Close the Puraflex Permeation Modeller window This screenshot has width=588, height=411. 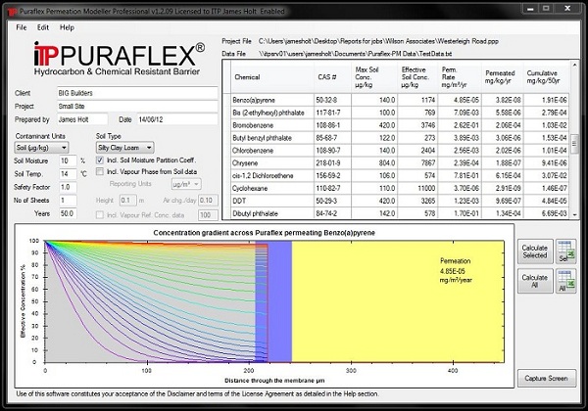[x=569, y=8]
